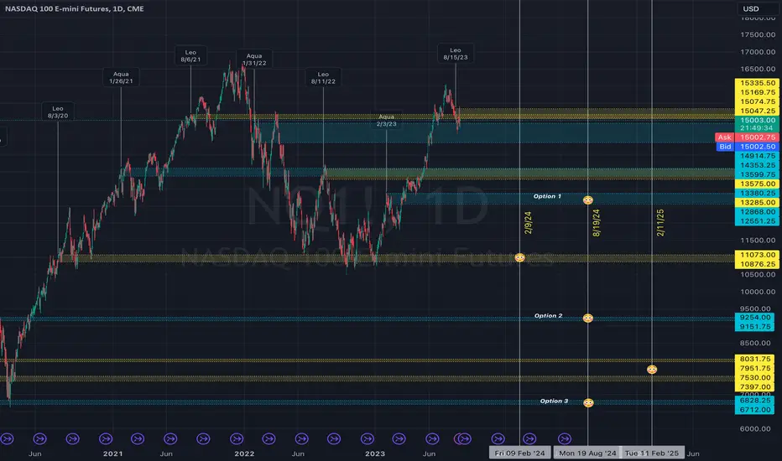Click the red Ask price label
This screenshot has width=782, height=461.
(747, 137)
